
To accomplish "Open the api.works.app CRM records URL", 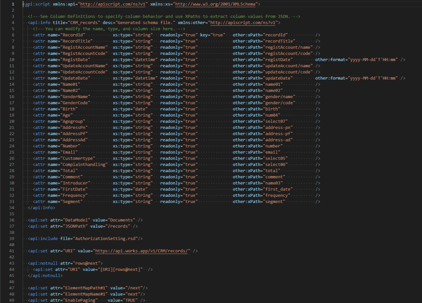I will pyautogui.click(x=142, y=251).
